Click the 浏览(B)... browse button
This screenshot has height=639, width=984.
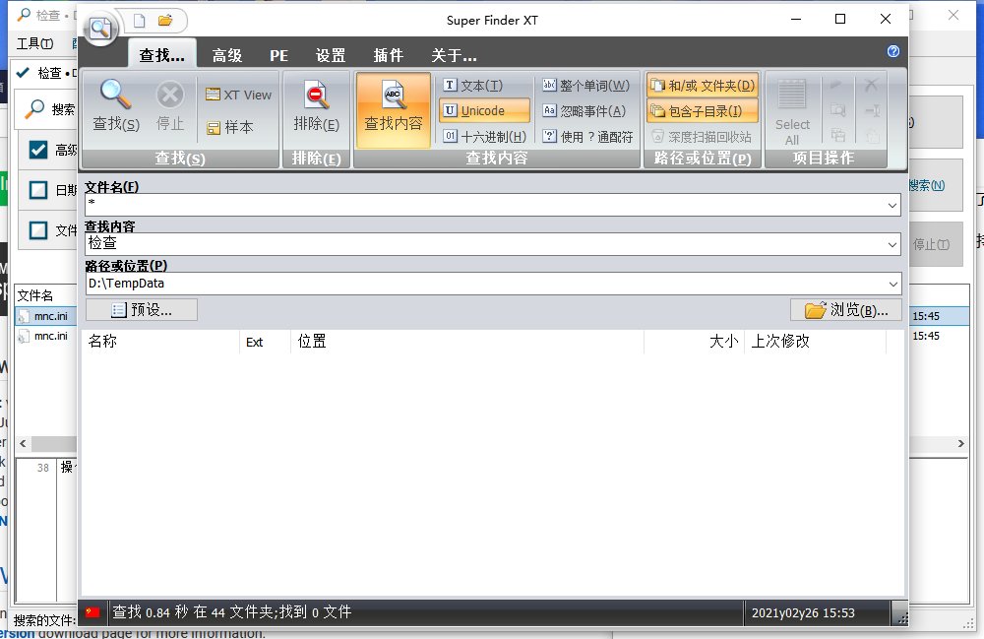846,310
